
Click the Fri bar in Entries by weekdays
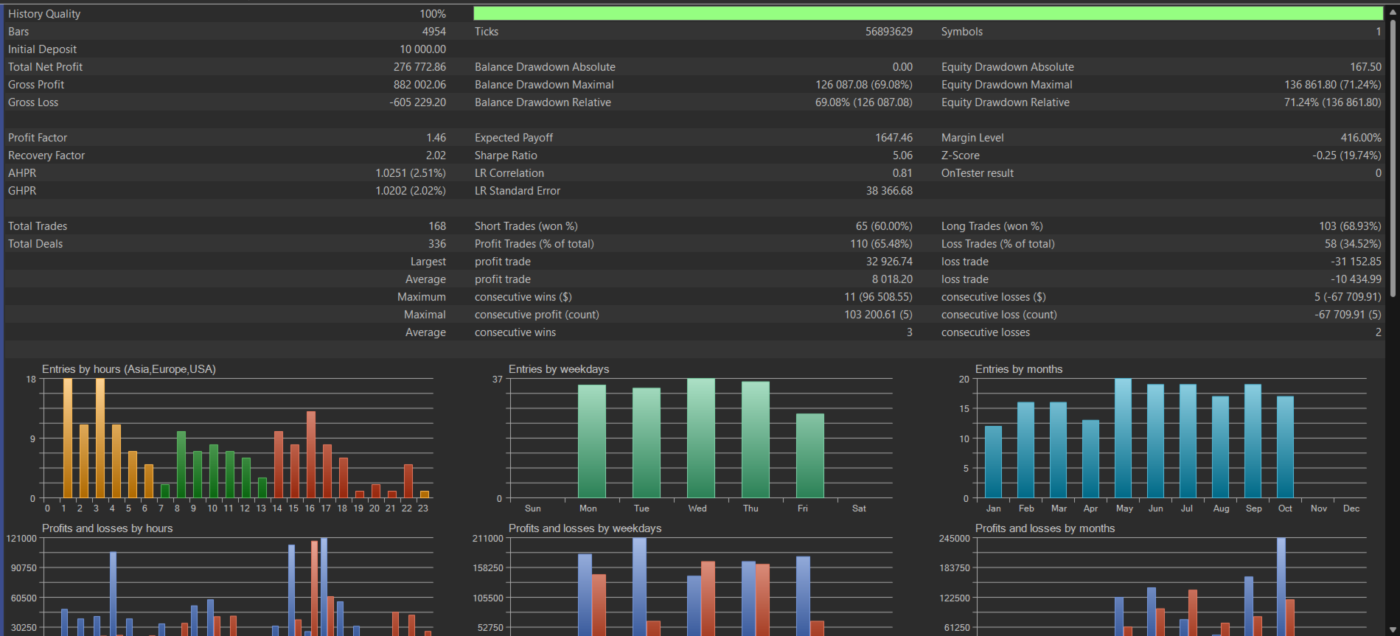(810, 456)
